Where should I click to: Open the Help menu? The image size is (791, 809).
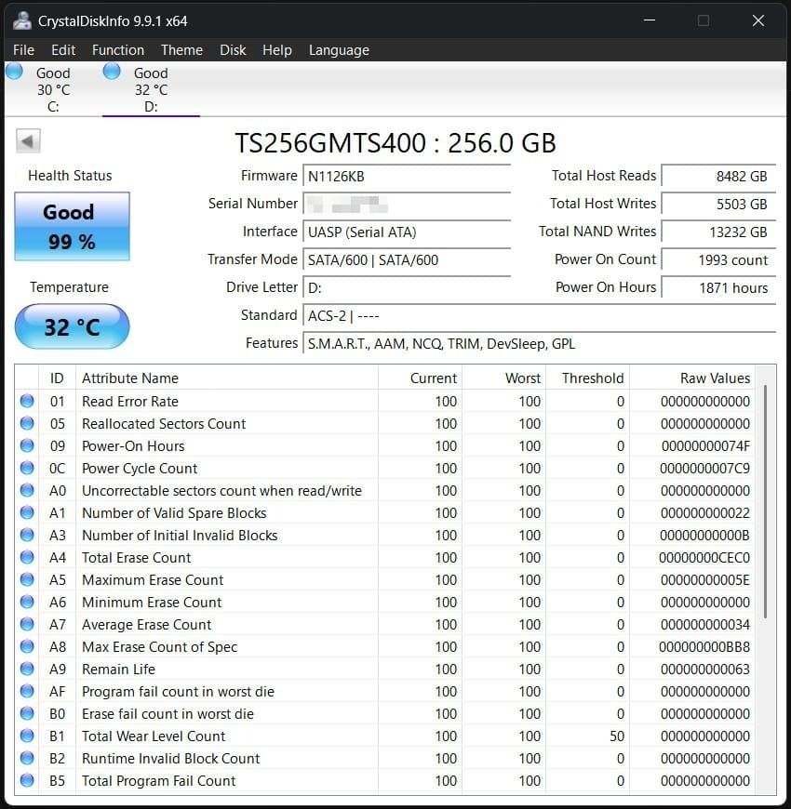277,50
